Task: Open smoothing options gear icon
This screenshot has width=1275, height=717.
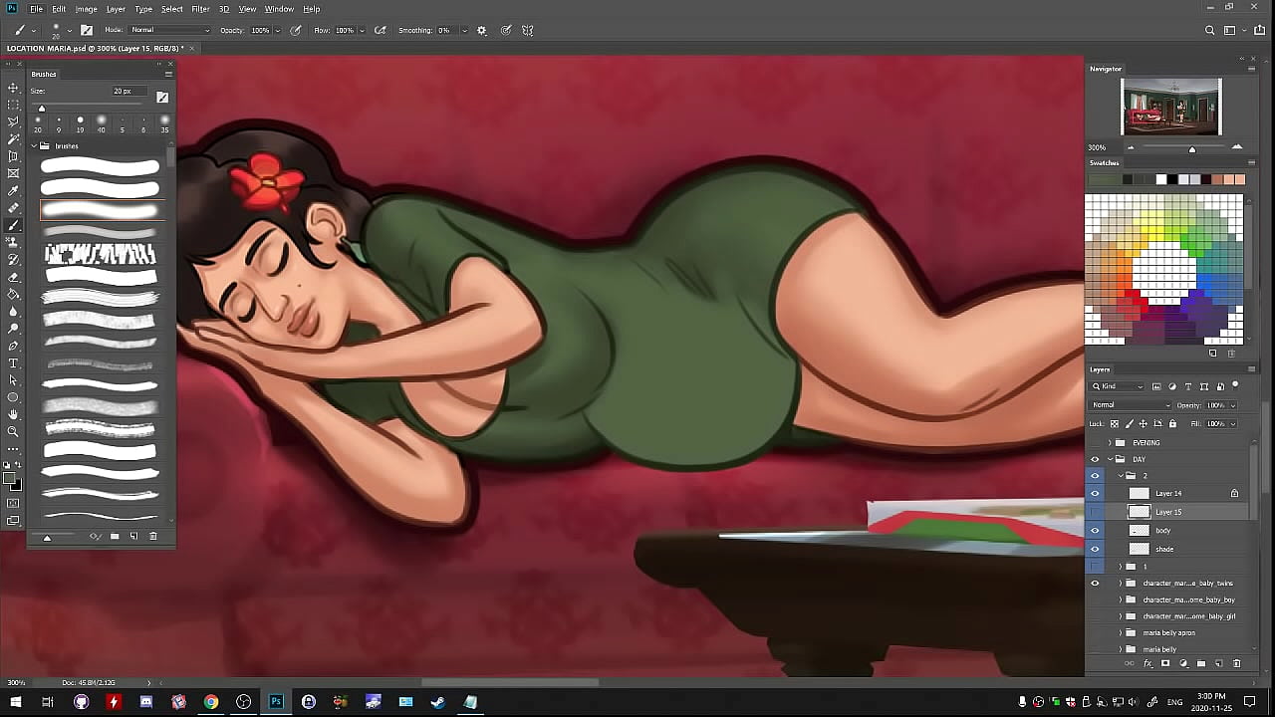Action: point(482,31)
